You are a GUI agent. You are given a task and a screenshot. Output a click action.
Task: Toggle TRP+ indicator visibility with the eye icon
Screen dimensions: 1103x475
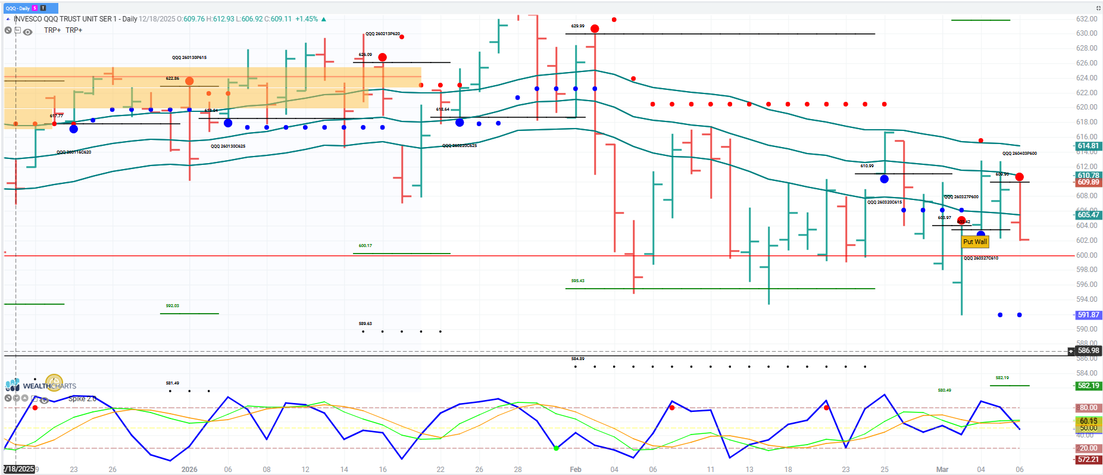pos(27,32)
